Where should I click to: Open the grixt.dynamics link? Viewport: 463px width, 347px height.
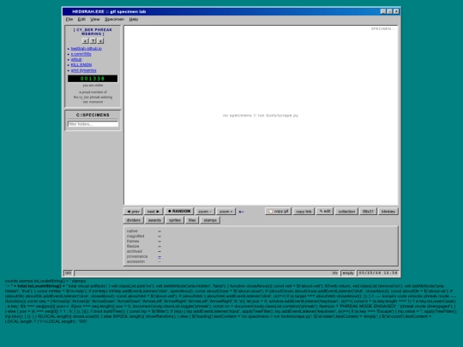[83, 70]
